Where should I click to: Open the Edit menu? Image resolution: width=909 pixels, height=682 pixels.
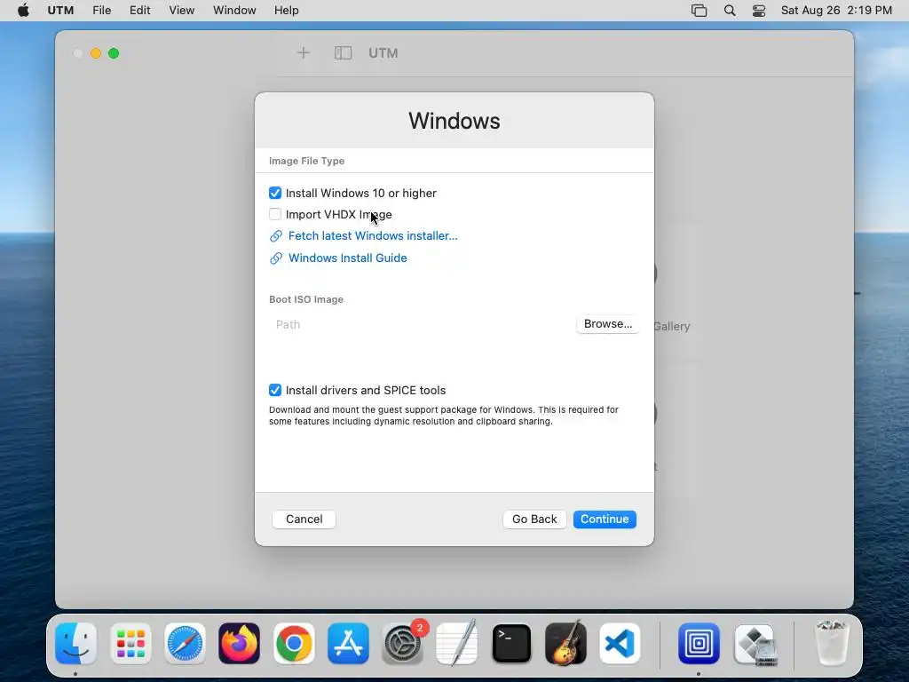139,11
